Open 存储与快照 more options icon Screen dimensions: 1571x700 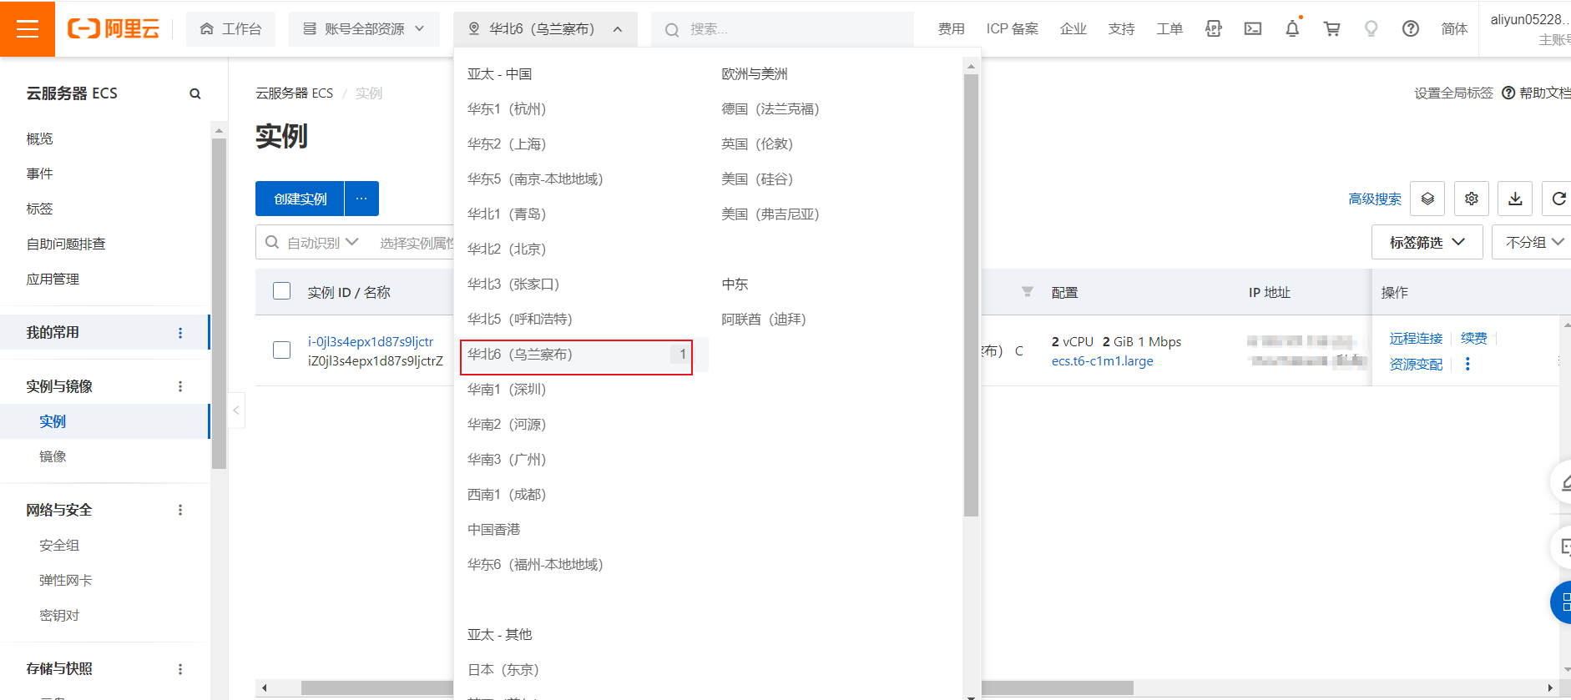point(180,669)
